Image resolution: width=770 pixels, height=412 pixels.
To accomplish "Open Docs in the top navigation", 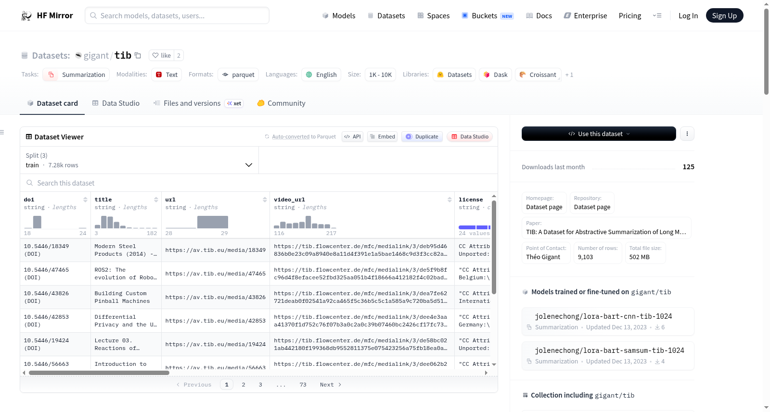I will 539,16.
